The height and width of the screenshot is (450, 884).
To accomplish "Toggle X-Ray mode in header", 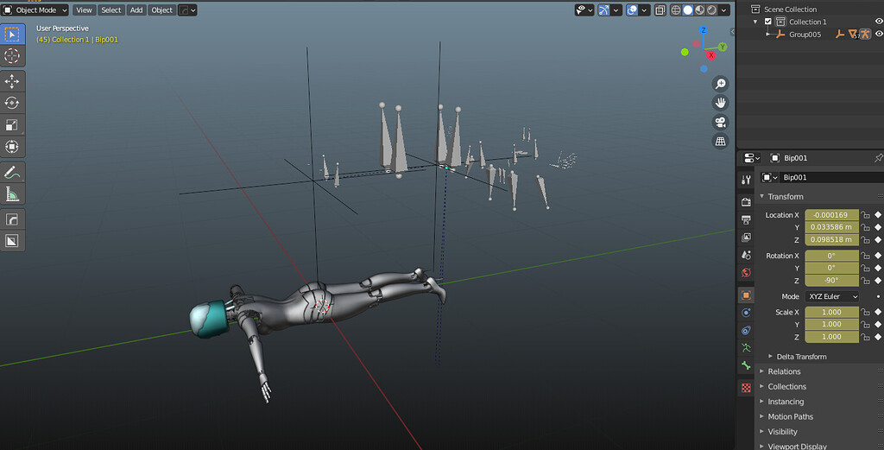I will pyautogui.click(x=660, y=10).
